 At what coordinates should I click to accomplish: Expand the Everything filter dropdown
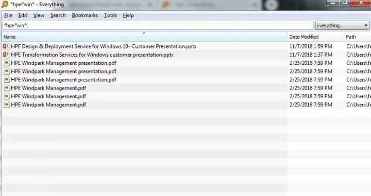342,25
